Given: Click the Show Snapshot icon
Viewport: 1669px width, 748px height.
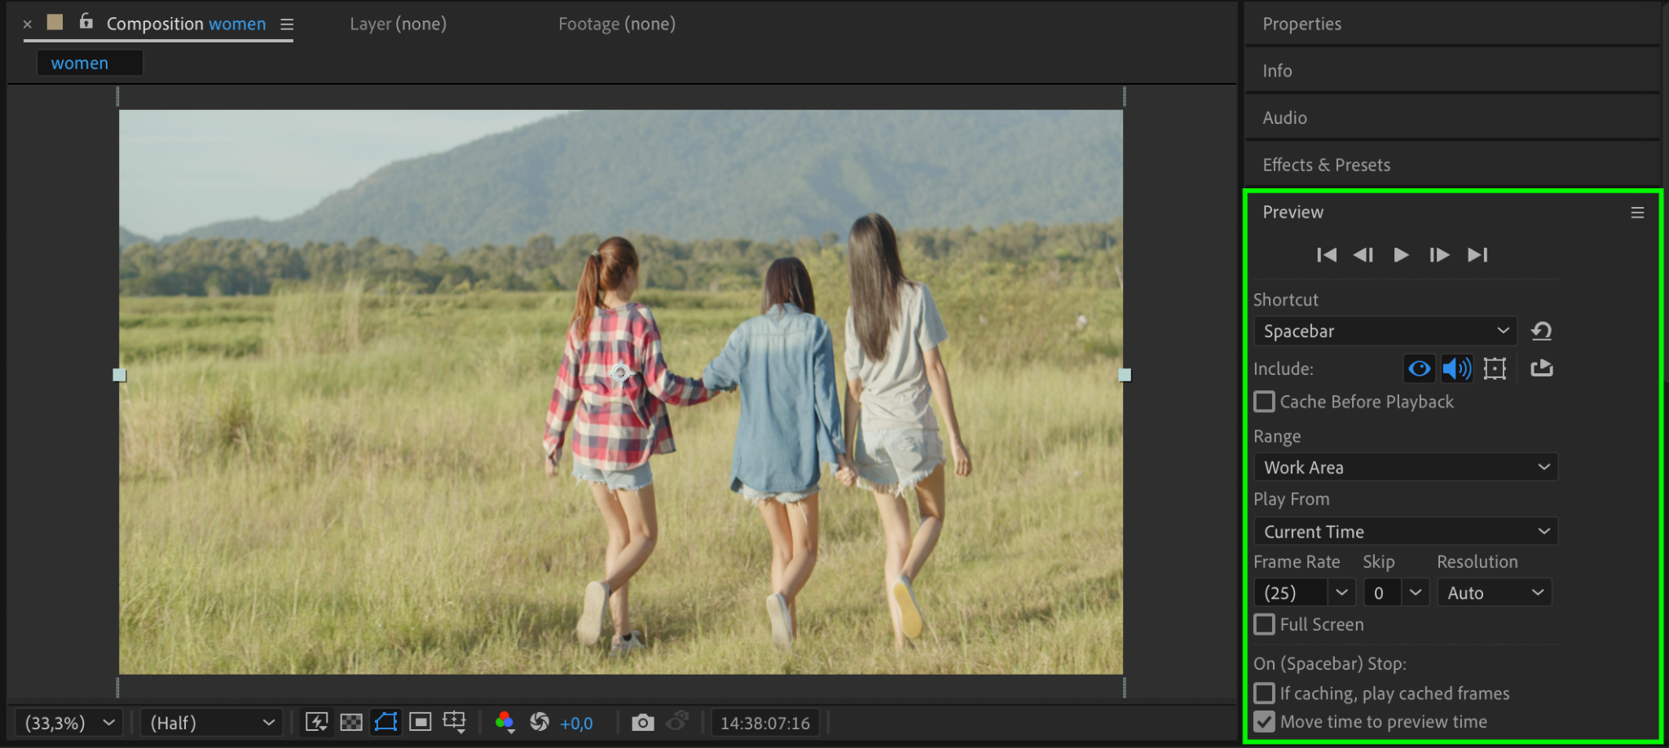Looking at the screenshot, I should point(677,722).
